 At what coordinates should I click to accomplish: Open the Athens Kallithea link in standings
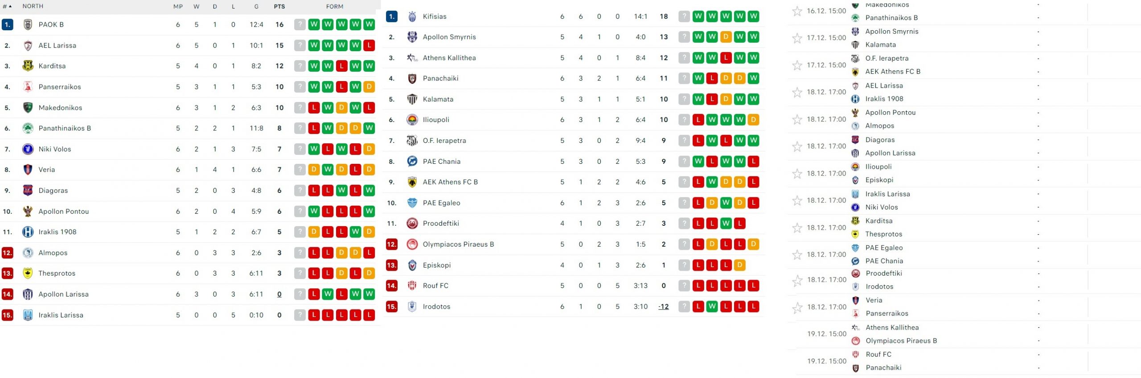(449, 58)
